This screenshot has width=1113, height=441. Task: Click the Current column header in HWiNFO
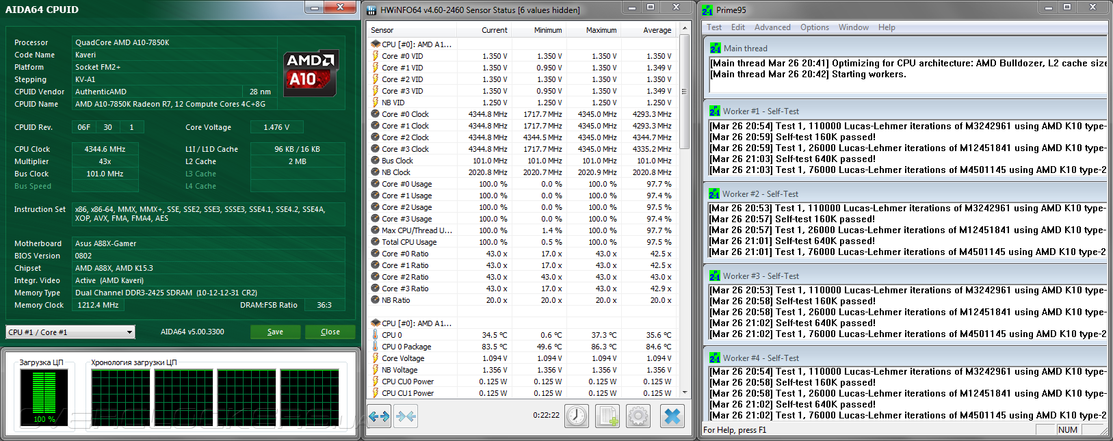pyautogui.click(x=483, y=30)
